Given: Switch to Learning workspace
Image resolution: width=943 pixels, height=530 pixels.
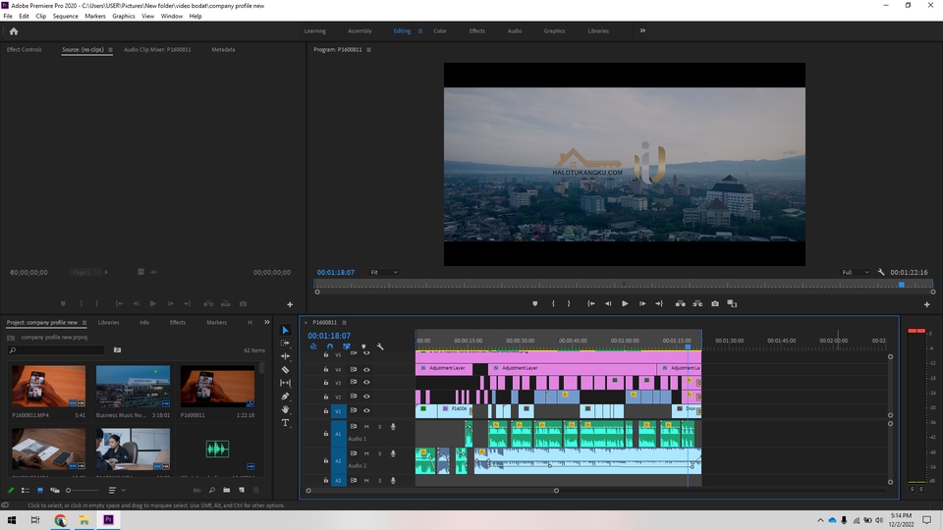Looking at the screenshot, I should 315,31.
